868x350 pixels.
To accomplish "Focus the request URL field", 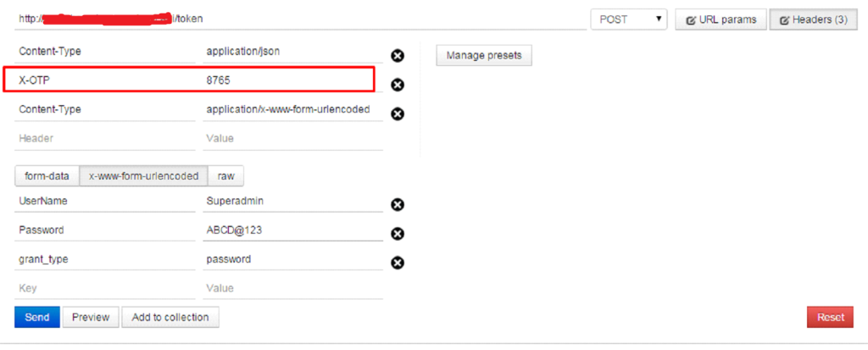I will tap(300, 19).
